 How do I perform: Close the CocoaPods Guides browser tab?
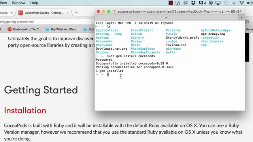[x=68, y=13]
